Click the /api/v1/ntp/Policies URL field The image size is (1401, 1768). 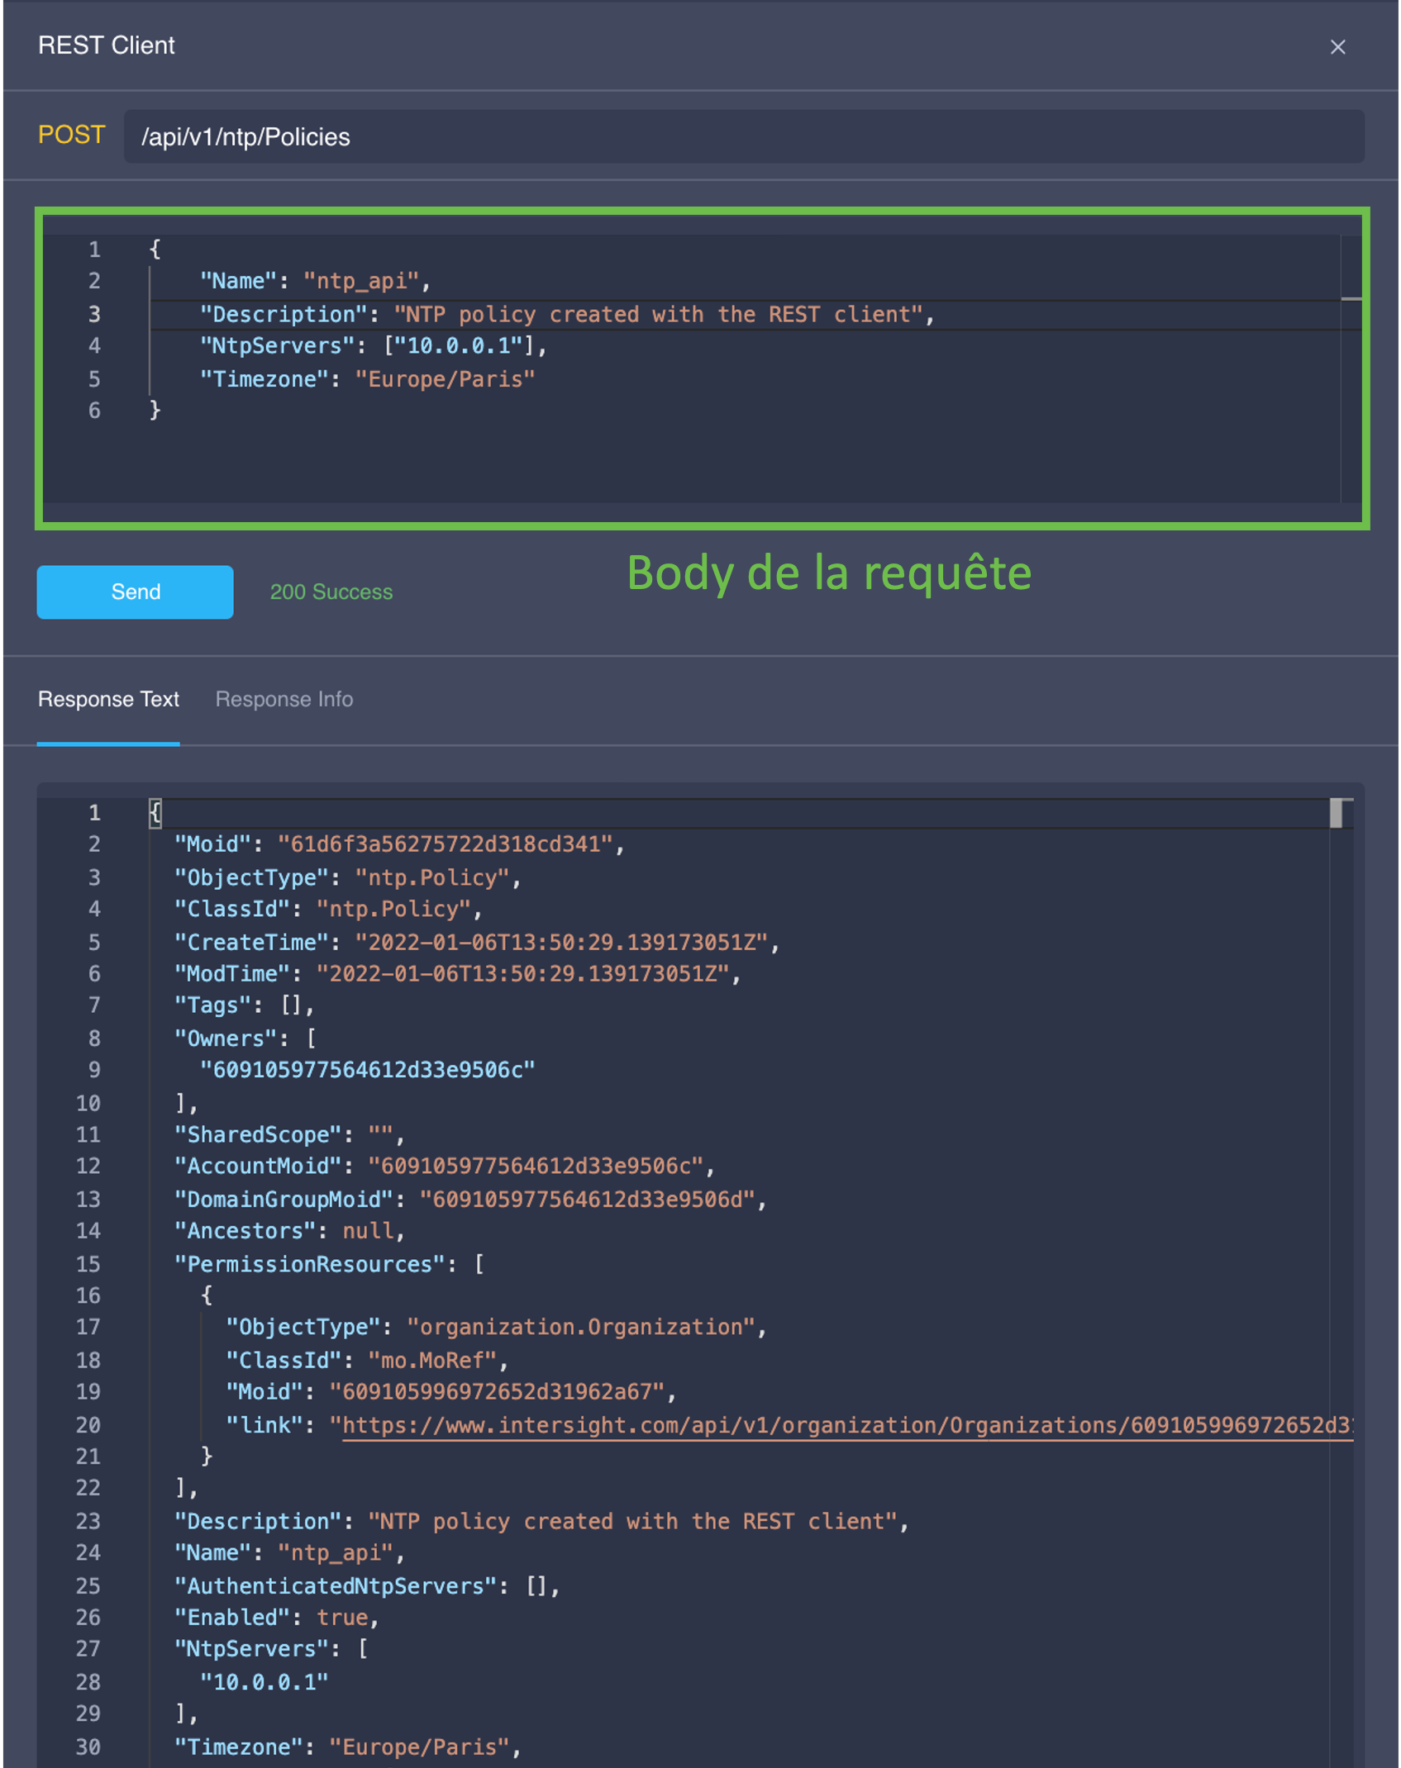[x=742, y=137]
